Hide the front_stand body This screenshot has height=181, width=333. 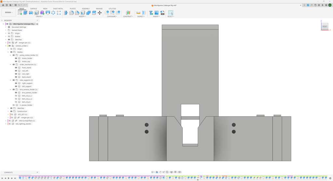(x=16, y=68)
